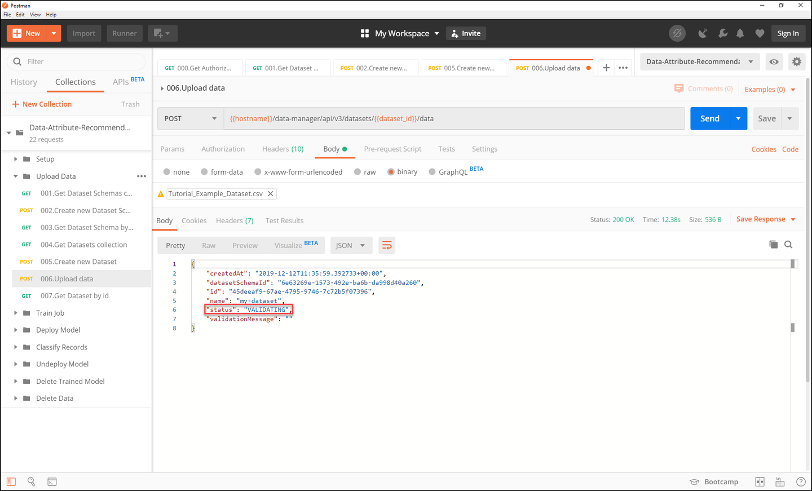Screen dimensions: 812x491
Task: Collapse the Upload Data folder
Action: (16, 176)
